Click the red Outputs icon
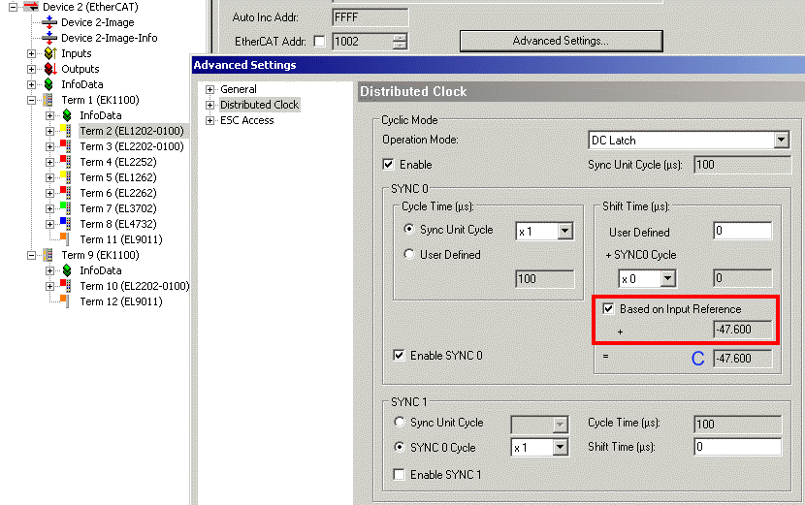805x505 pixels. tap(50, 68)
